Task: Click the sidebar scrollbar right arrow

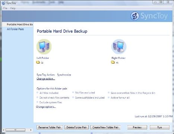Action: click(x=31, y=130)
